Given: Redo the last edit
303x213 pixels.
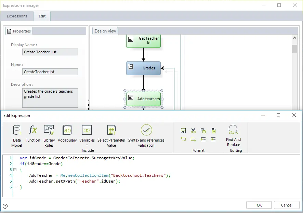Looking at the screenshot, I should 193,139.
